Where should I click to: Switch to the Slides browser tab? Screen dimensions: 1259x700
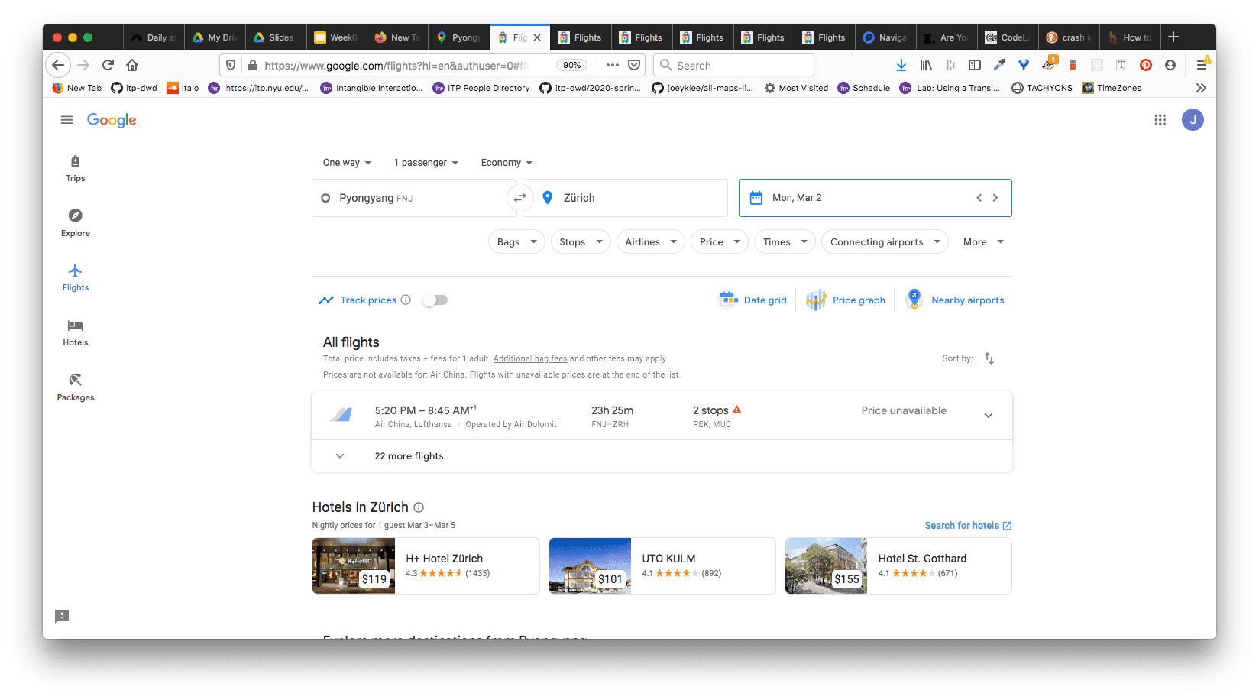[275, 37]
